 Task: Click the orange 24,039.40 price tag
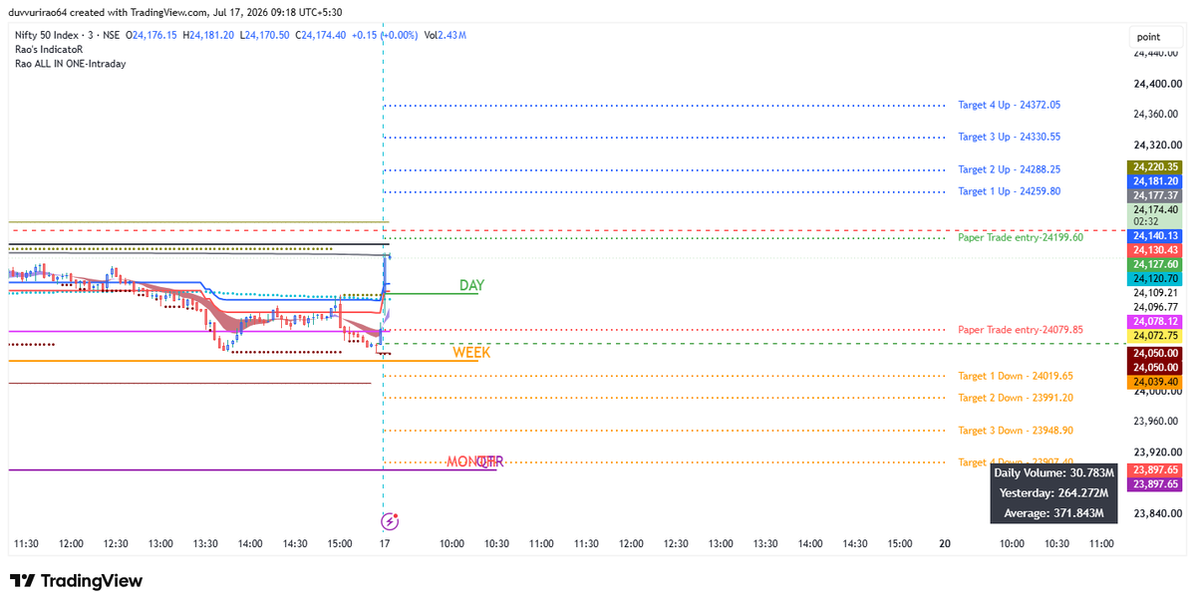[1155, 382]
